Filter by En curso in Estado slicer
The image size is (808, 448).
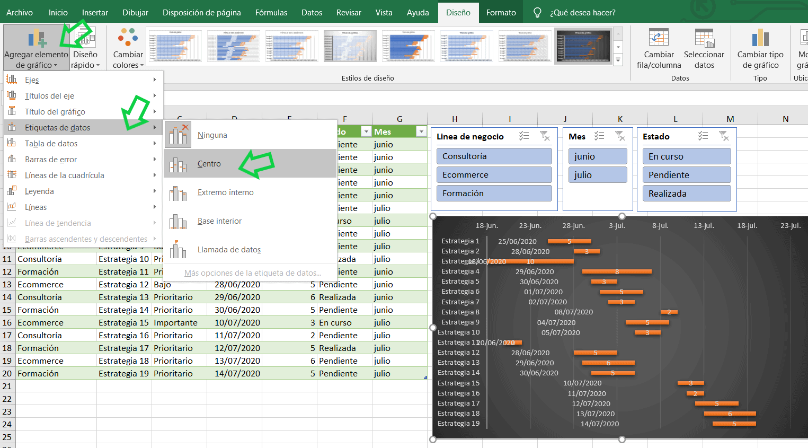(x=687, y=156)
